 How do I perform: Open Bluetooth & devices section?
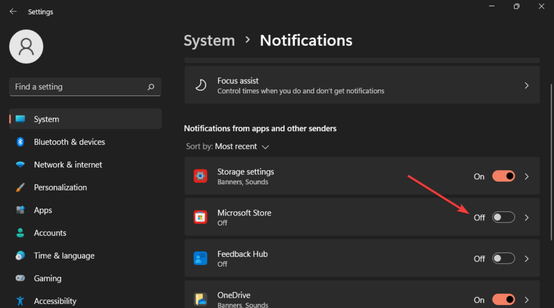[69, 142]
